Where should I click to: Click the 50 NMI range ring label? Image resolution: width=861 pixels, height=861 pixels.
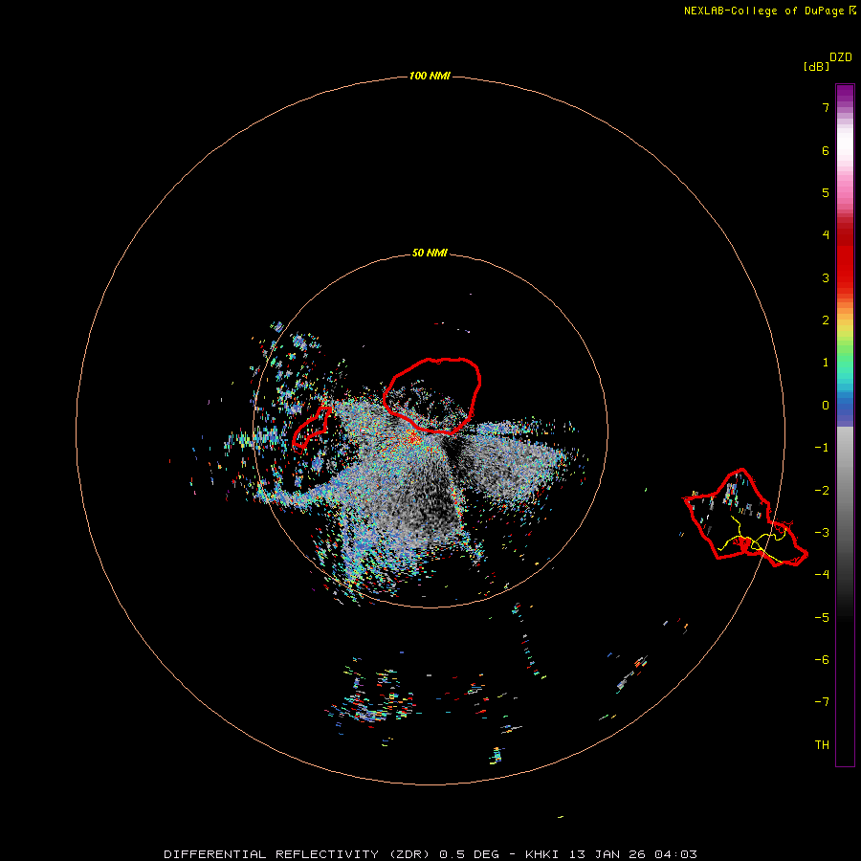click(x=430, y=253)
